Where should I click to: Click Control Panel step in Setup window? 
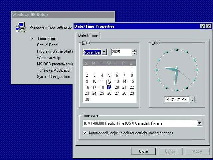tap(48, 45)
